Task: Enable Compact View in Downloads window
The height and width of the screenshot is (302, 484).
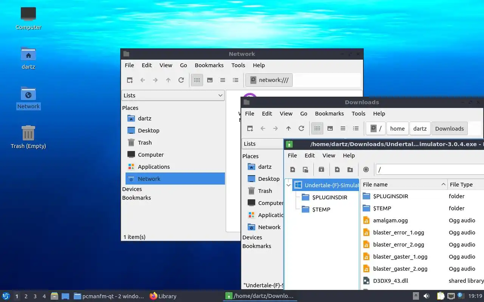Action: [x=343, y=128]
